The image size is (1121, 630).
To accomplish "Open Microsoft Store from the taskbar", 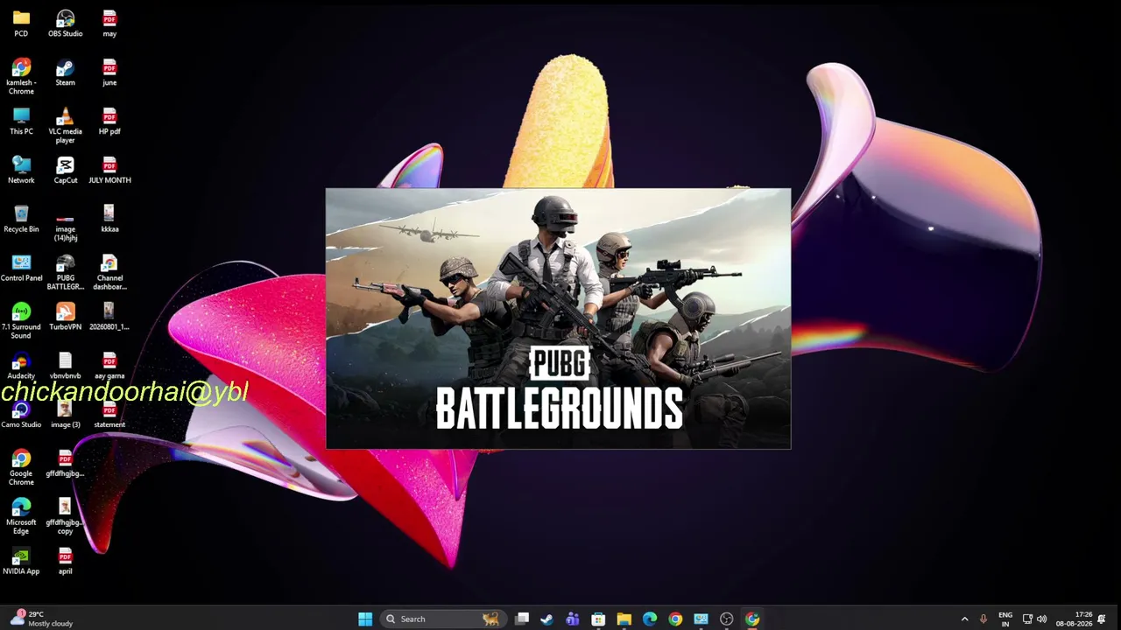I will click(x=598, y=619).
